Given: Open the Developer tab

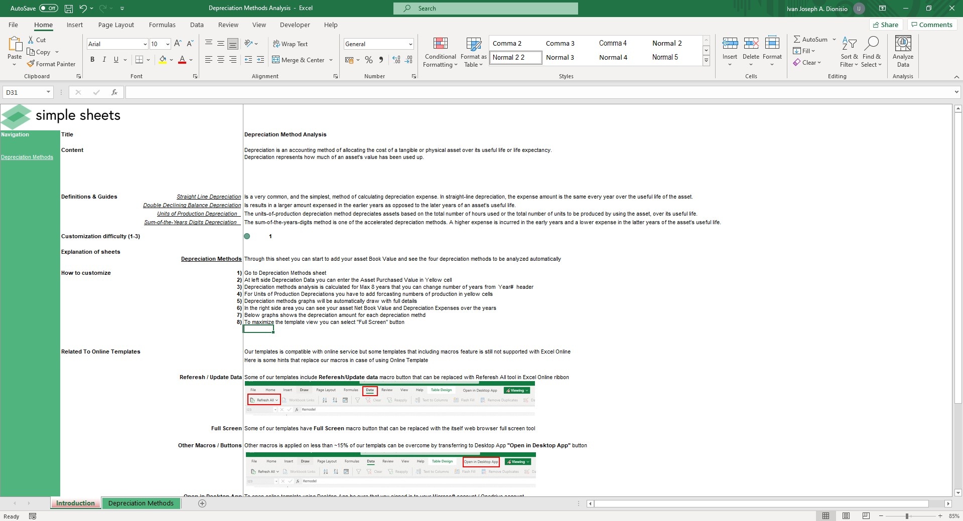Looking at the screenshot, I should point(295,25).
